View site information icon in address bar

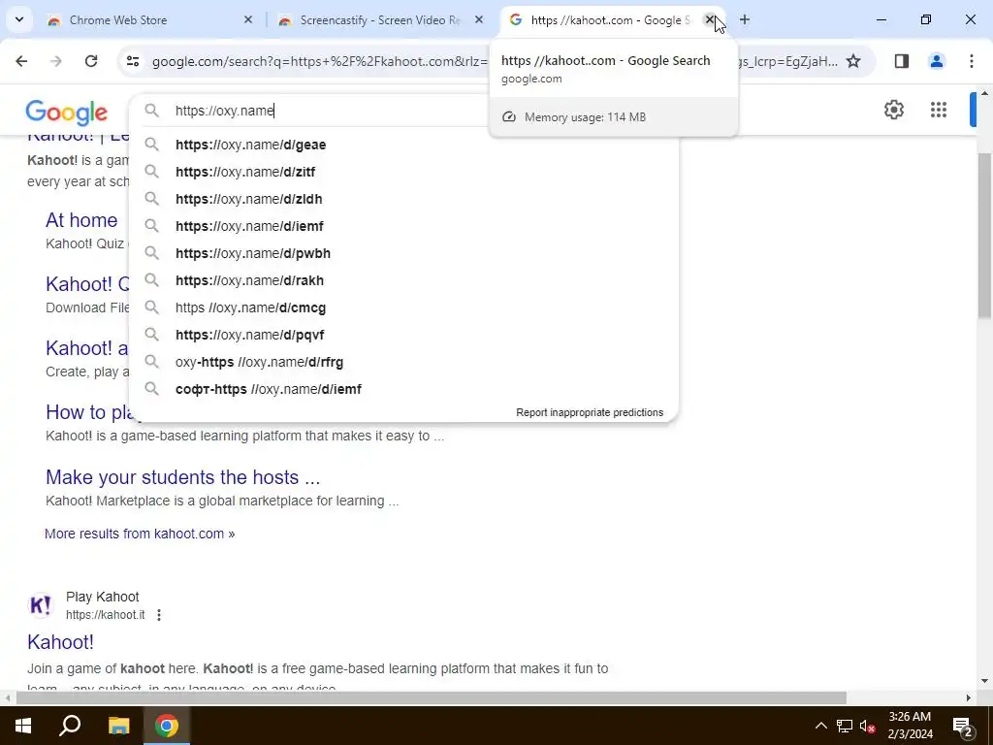pyautogui.click(x=132, y=61)
